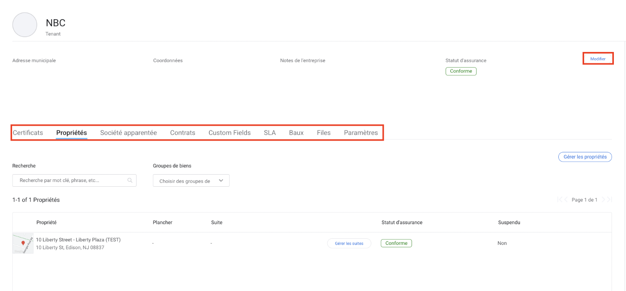Click the Modifier link
This screenshot has height=291, width=626.
pyautogui.click(x=597, y=59)
